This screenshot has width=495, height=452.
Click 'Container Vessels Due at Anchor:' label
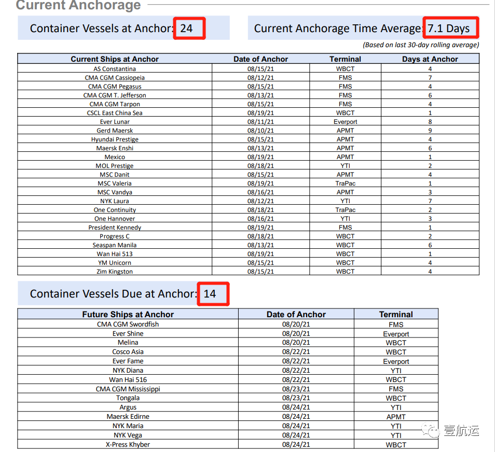113,294
